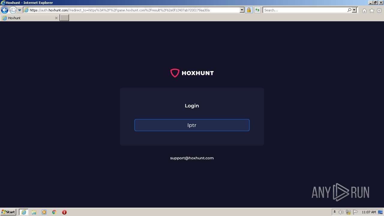Launch Chrome from the taskbar
This screenshot has height=216, width=384.
click(x=54, y=212)
